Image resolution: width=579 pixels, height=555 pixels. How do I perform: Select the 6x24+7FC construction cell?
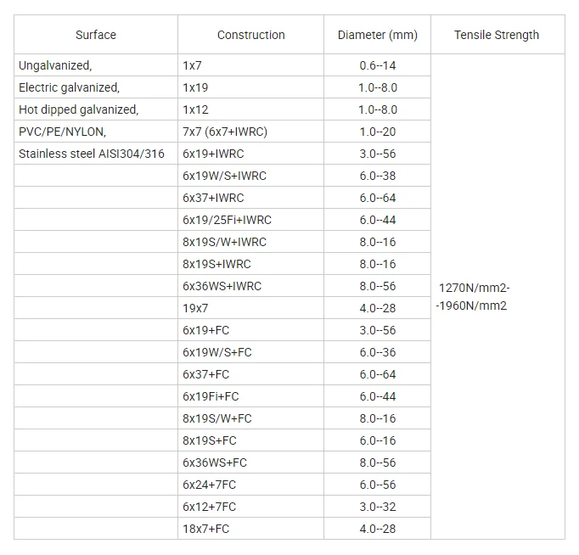209,485
